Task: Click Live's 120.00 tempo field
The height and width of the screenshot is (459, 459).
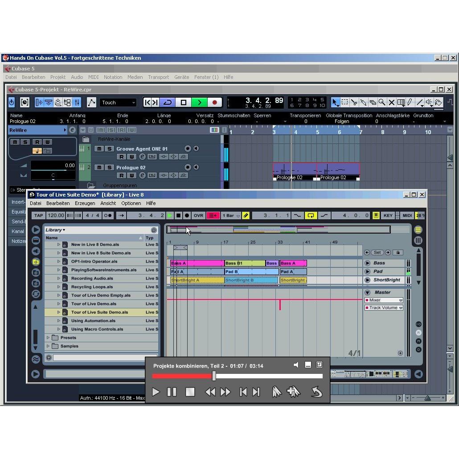Action: [x=56, y=215]
